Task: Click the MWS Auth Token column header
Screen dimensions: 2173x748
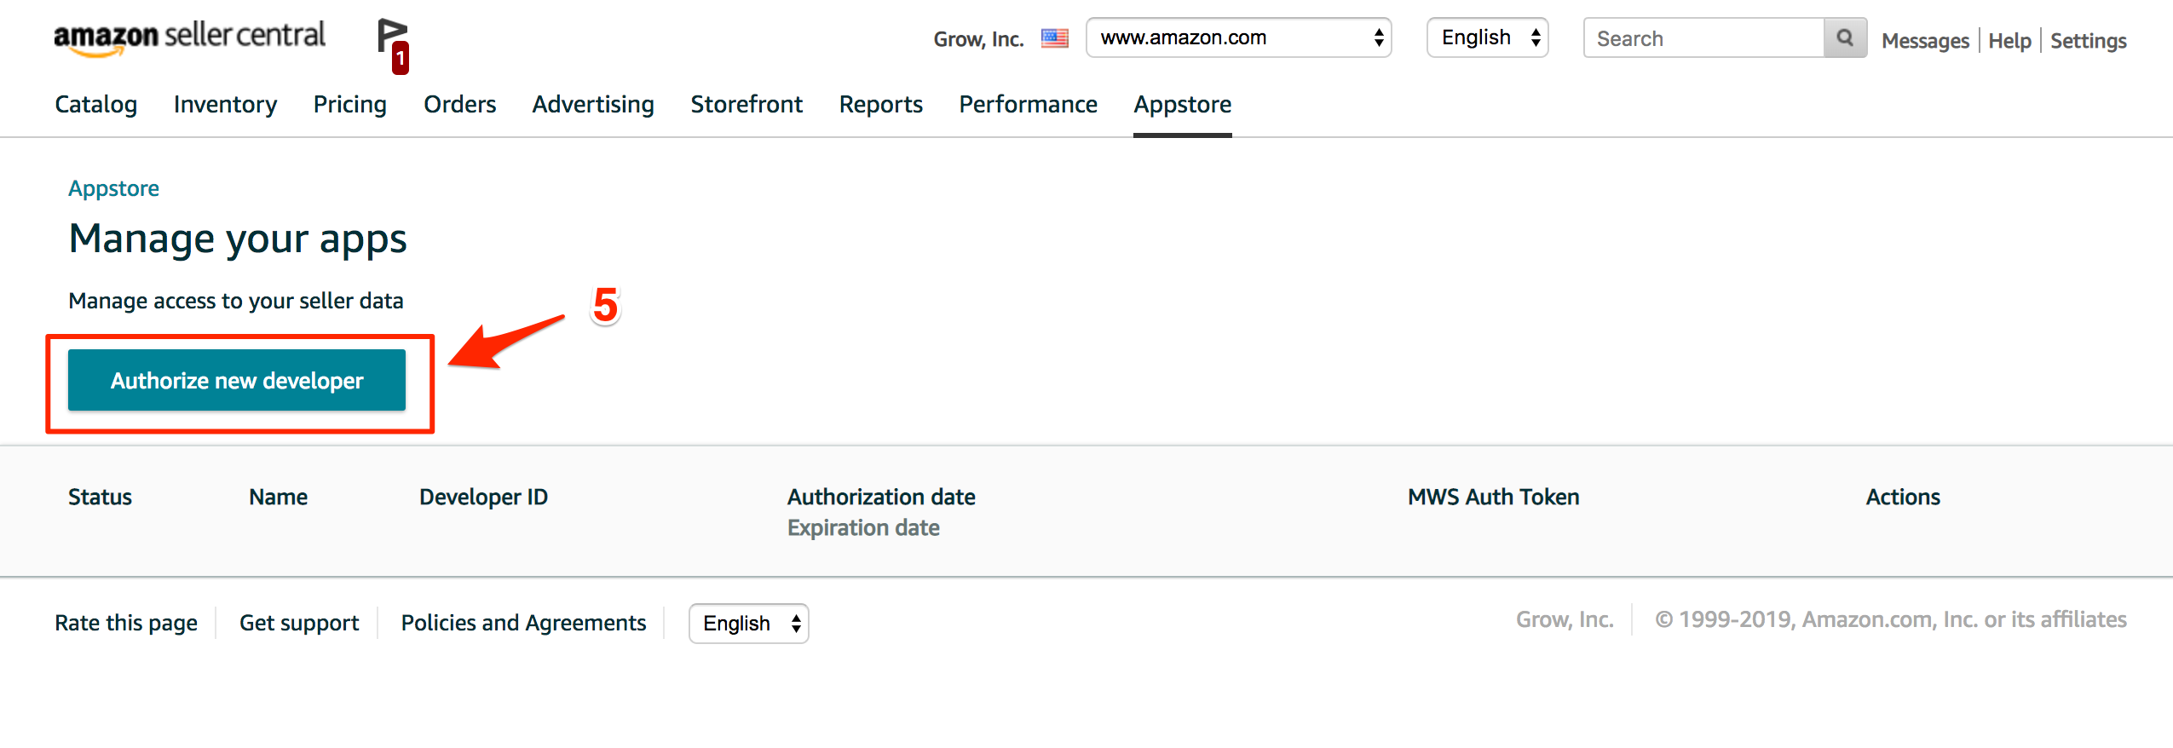Action: pyautogui.click(x=1494, y=497)
